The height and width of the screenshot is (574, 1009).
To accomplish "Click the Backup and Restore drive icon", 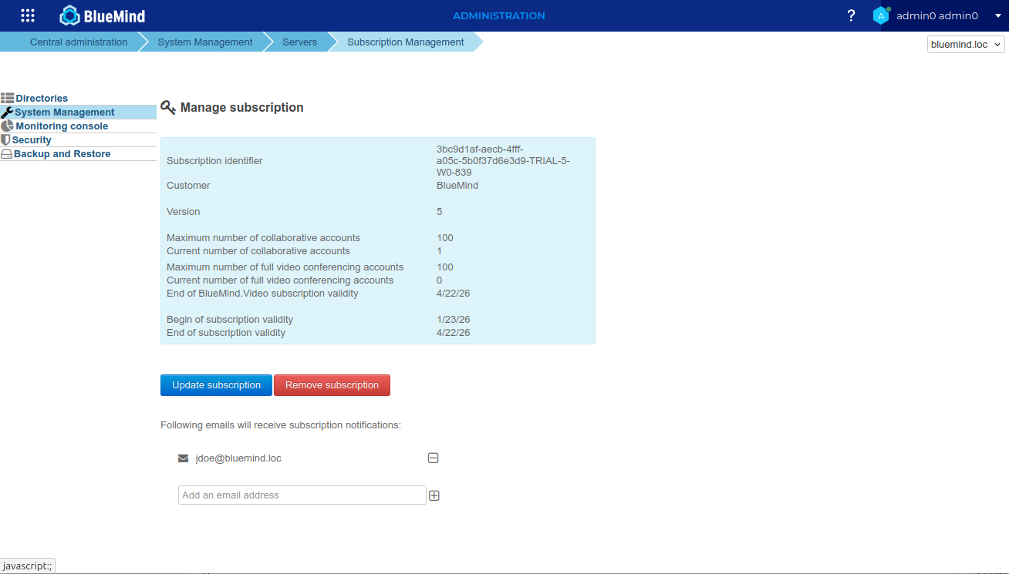I will (7, 154).
